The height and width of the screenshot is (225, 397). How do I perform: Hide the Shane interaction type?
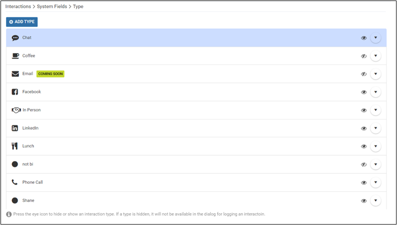coord(364,201)
